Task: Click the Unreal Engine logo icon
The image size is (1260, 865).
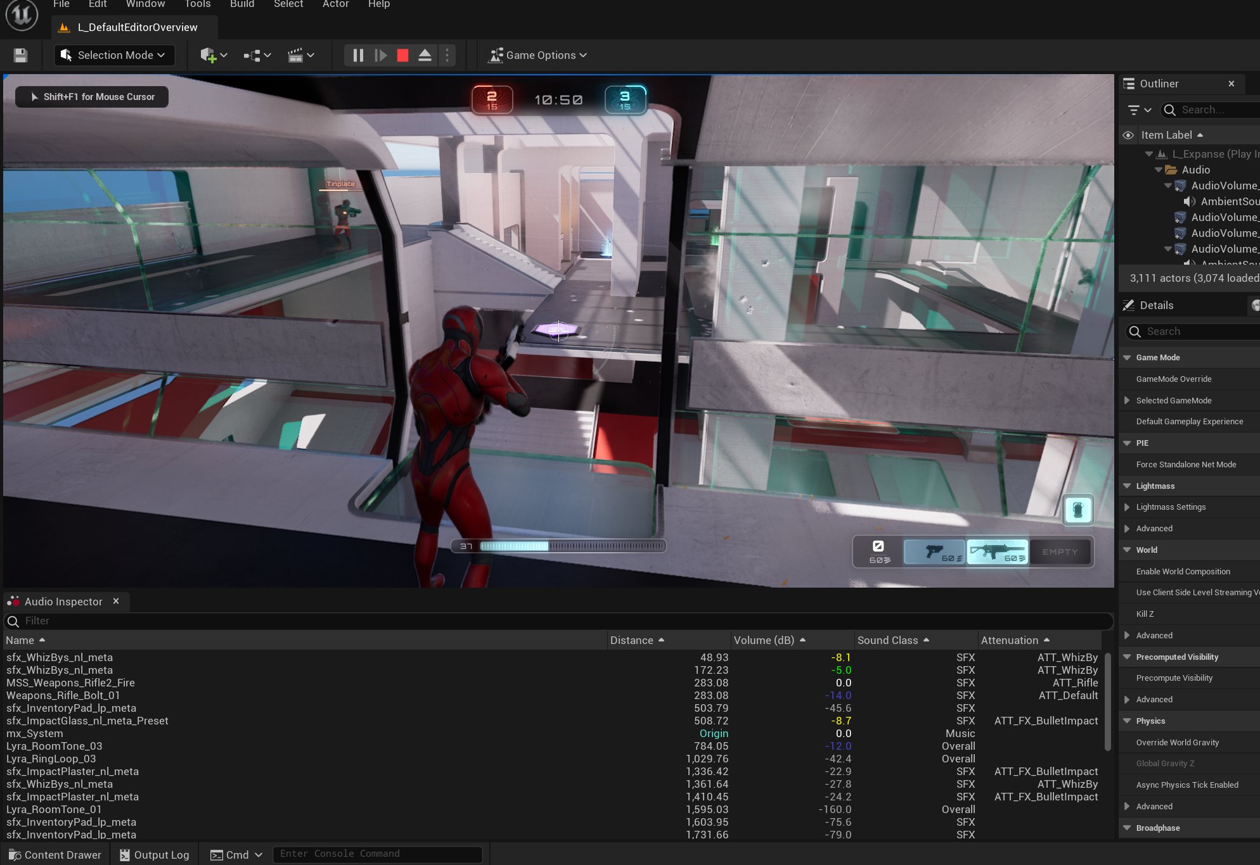Action: click(22, 14)
